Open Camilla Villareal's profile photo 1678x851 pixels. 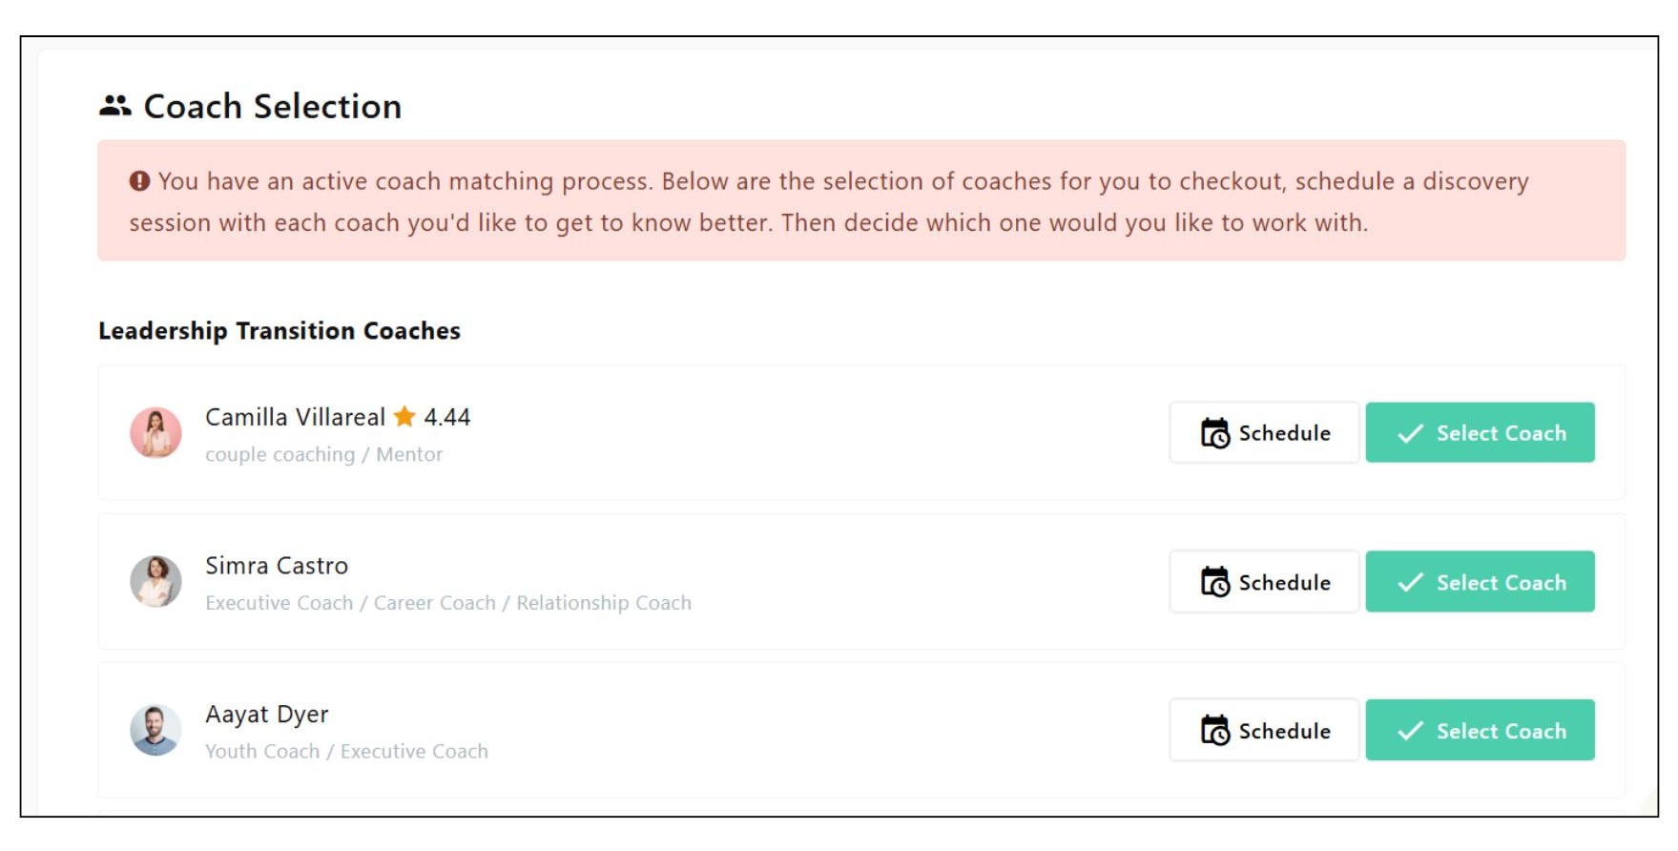(155, 433)
